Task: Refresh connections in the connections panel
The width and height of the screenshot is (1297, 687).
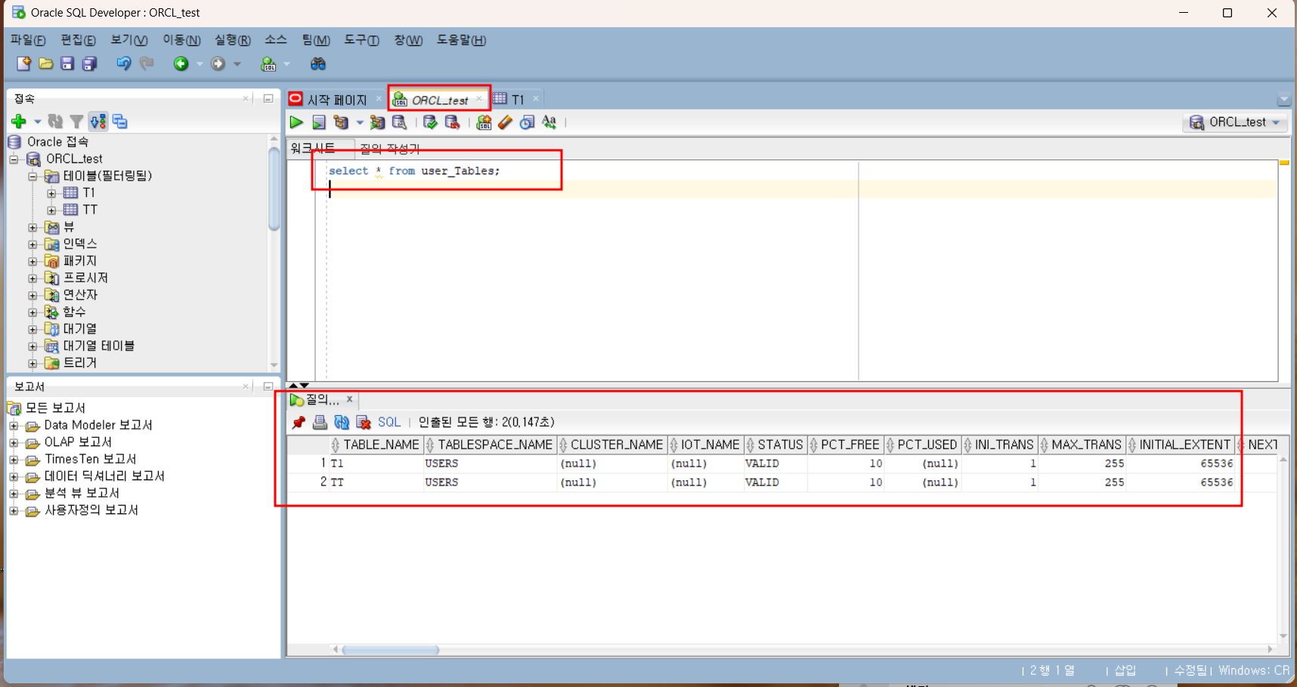Action: click(x=55, y=122)
